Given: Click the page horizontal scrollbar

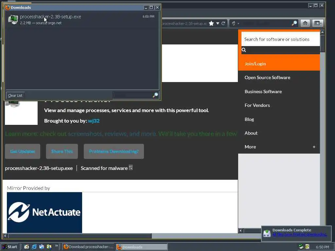Looking at the screenshot, I should tap(80, 236).
